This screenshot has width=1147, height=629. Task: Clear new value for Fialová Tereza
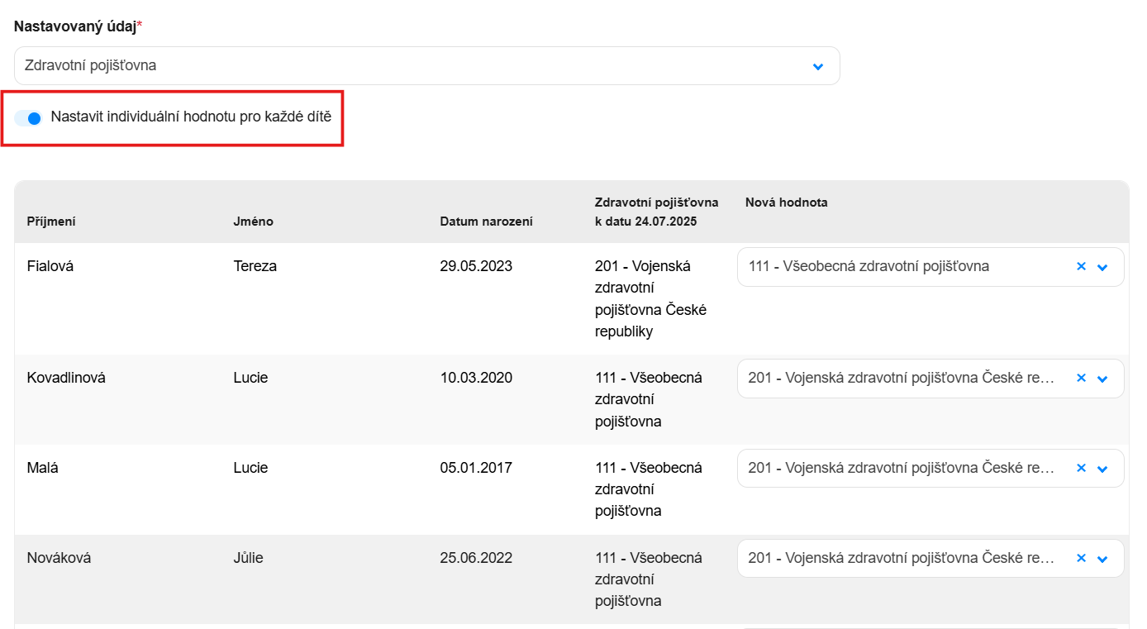(x=1081, y=267)
